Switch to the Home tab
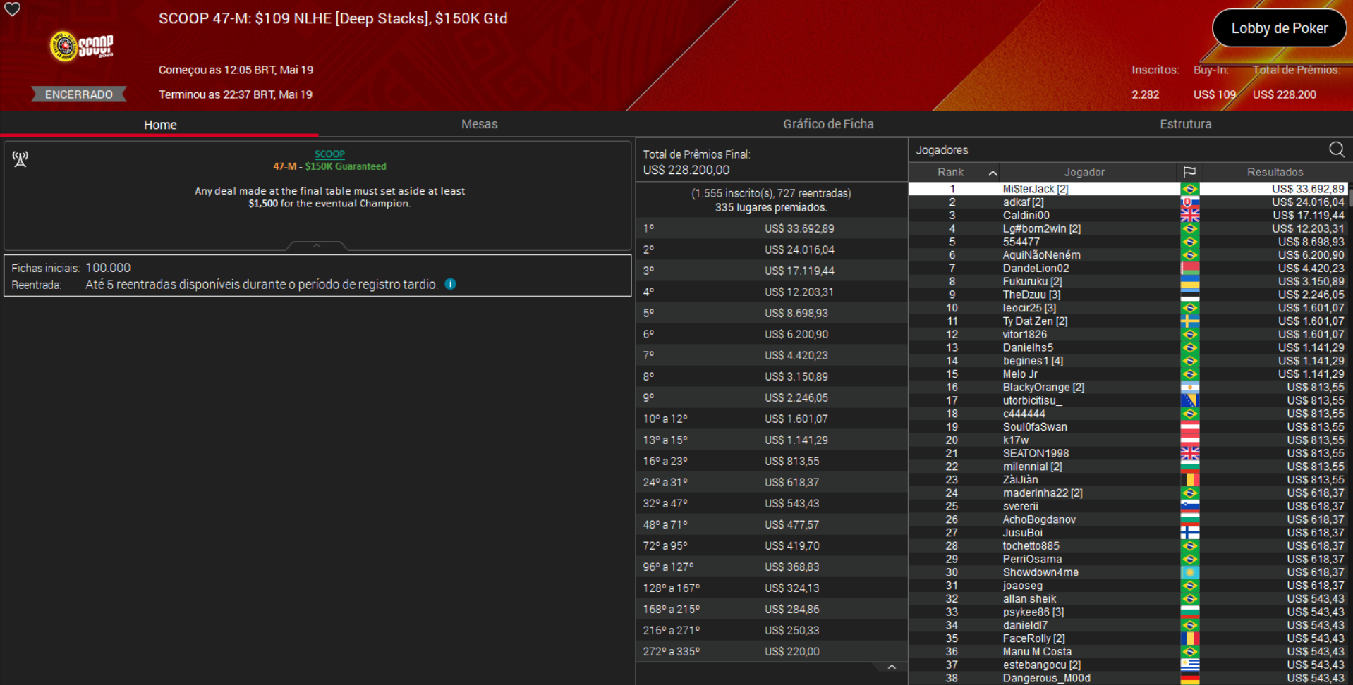Screen dimensions: 1353x685 pos(160,125)
